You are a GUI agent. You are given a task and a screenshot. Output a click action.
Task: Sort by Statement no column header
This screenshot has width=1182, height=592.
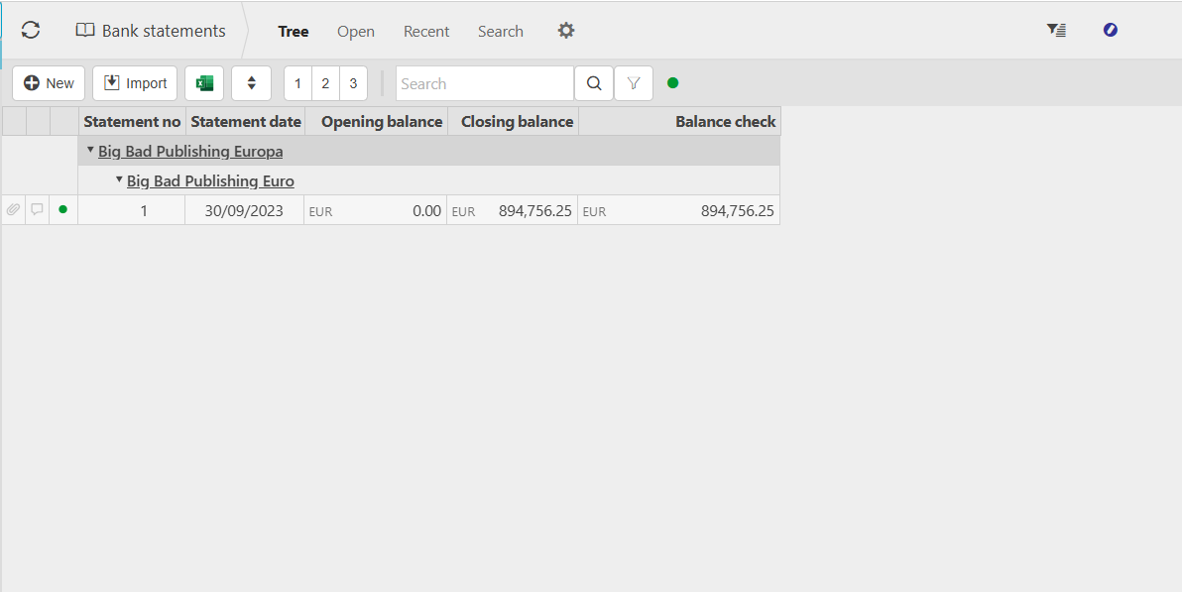click(x=132, y=121)
